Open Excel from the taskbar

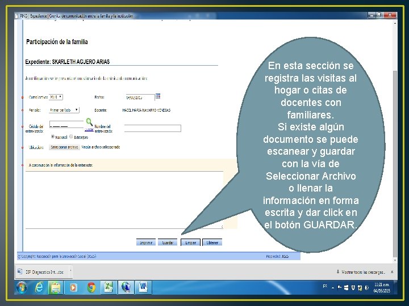(108, 287)
